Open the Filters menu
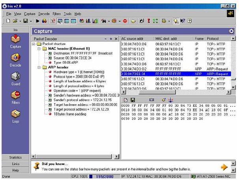 click(x=56, y=14)
